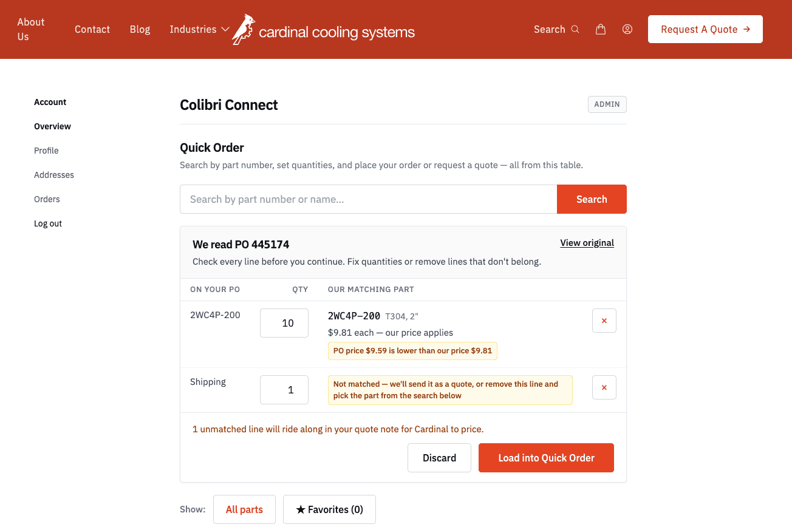Screen dimensions: 792x527
Task: Open the user account icon in header
Action: [x=627, y=29]
